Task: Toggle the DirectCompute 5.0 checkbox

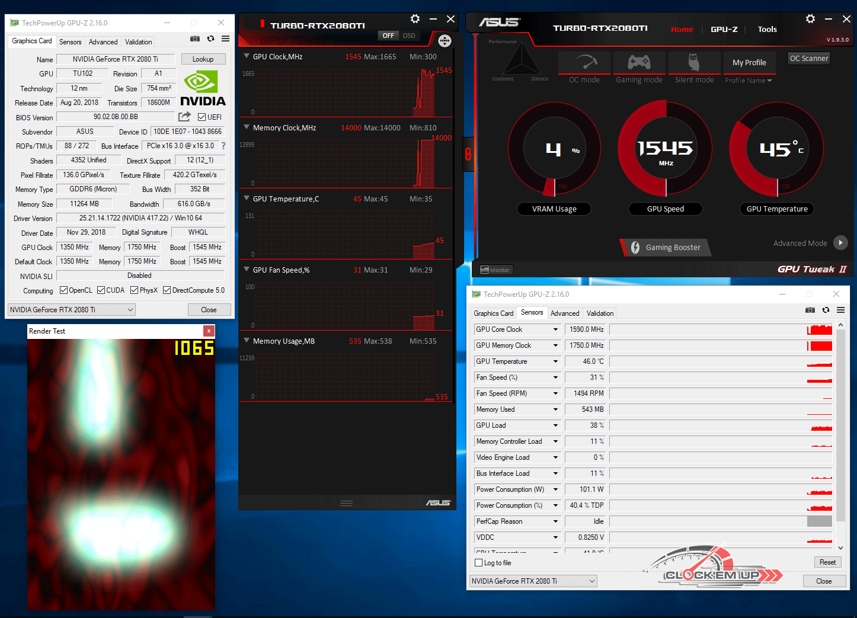Action: [167, 290]
